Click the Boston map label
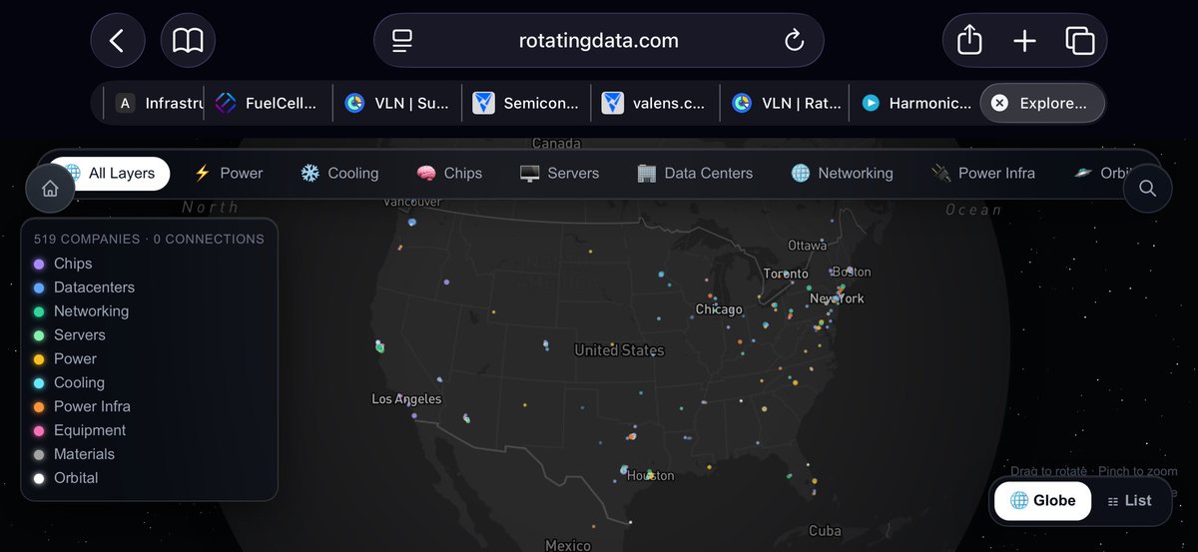Viewport: 1198px width, 552px height. point(851,272)
